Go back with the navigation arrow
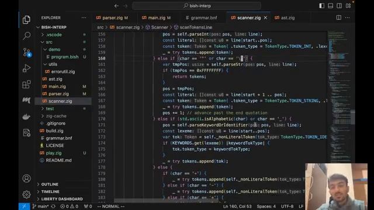Image resolution: width=374 pixels, height=210 pixels. (x=116, y=6)
